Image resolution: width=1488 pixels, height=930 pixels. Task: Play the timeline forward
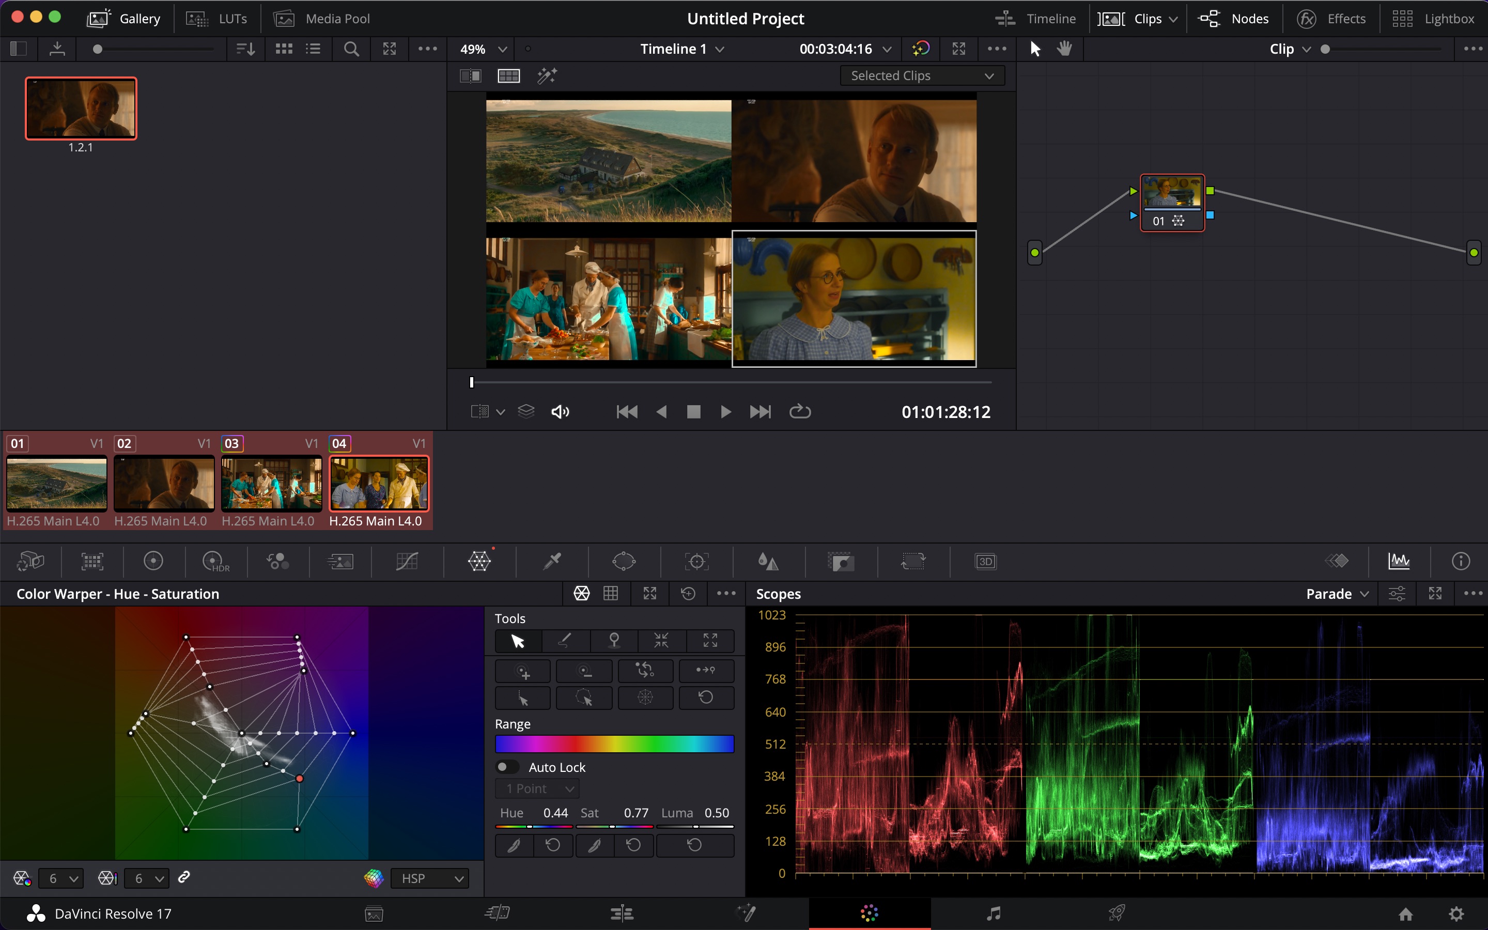coord(725,411)
